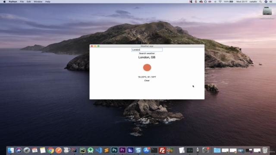The image size is (276, 155).
Task: Click the London, GB location label
Action: point(147,57)
